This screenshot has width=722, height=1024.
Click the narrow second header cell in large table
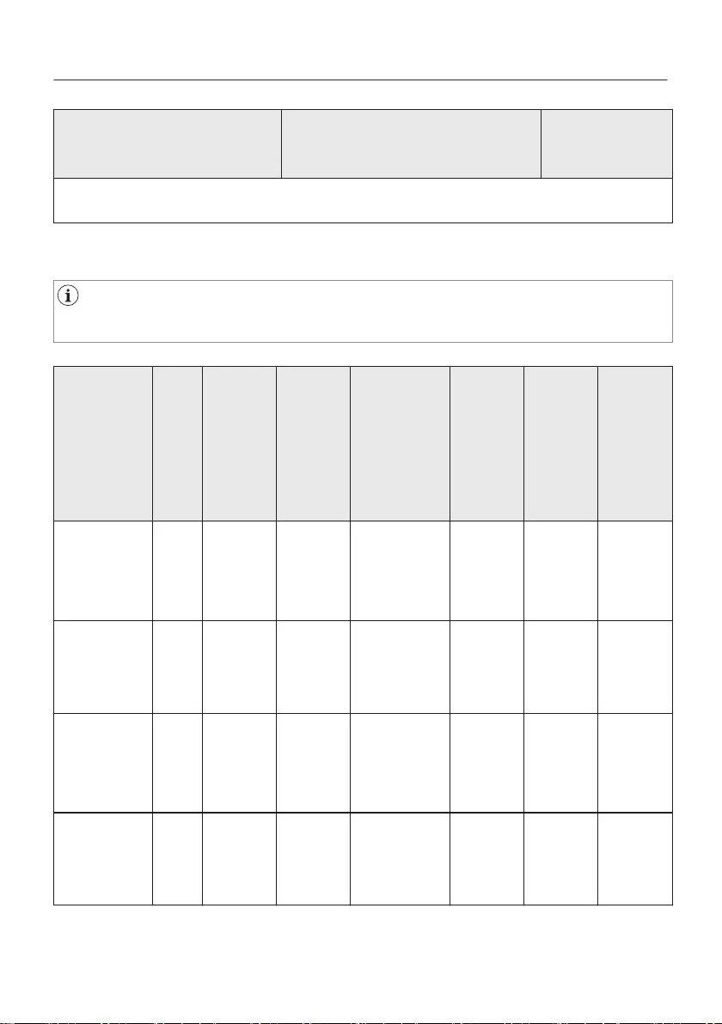coord(177,443)
